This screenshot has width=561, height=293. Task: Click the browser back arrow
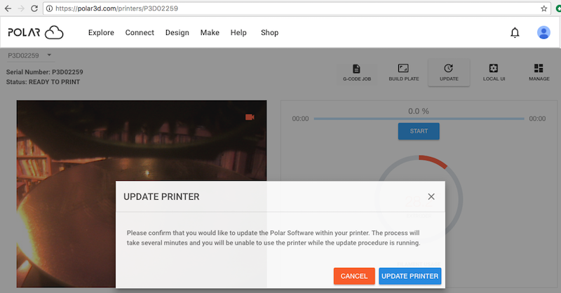coord(8,8)
